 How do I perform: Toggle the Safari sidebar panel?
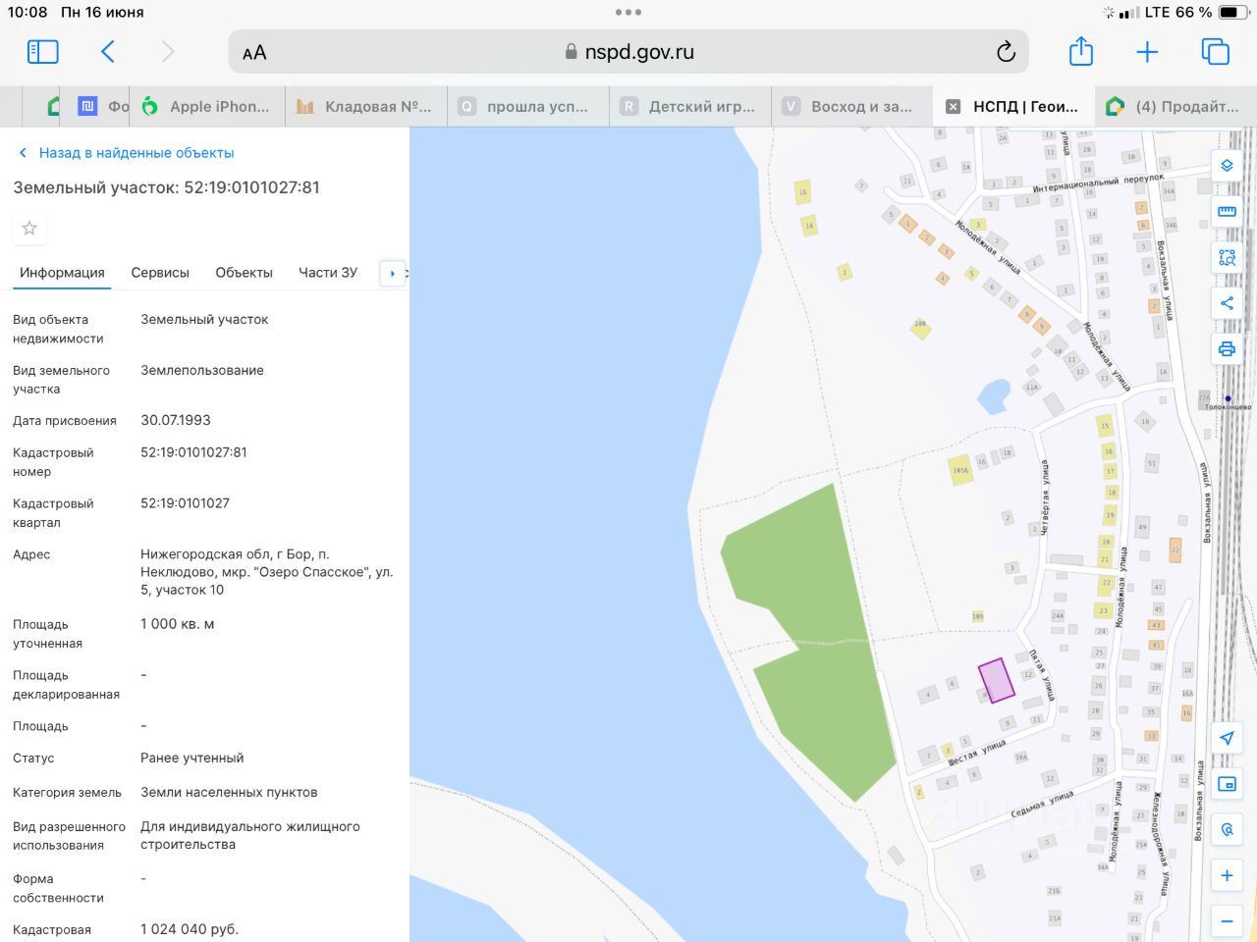point(42,52)
